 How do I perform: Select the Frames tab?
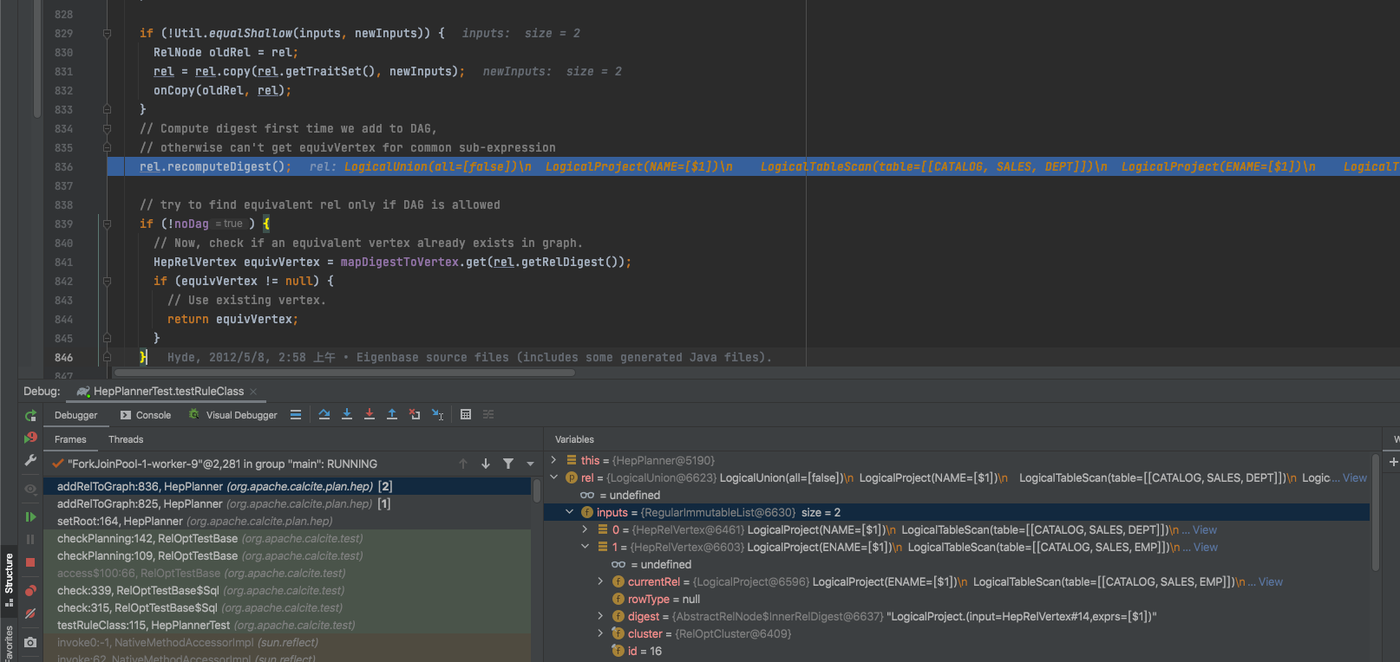pyautogui.click(x=70, y=439)
